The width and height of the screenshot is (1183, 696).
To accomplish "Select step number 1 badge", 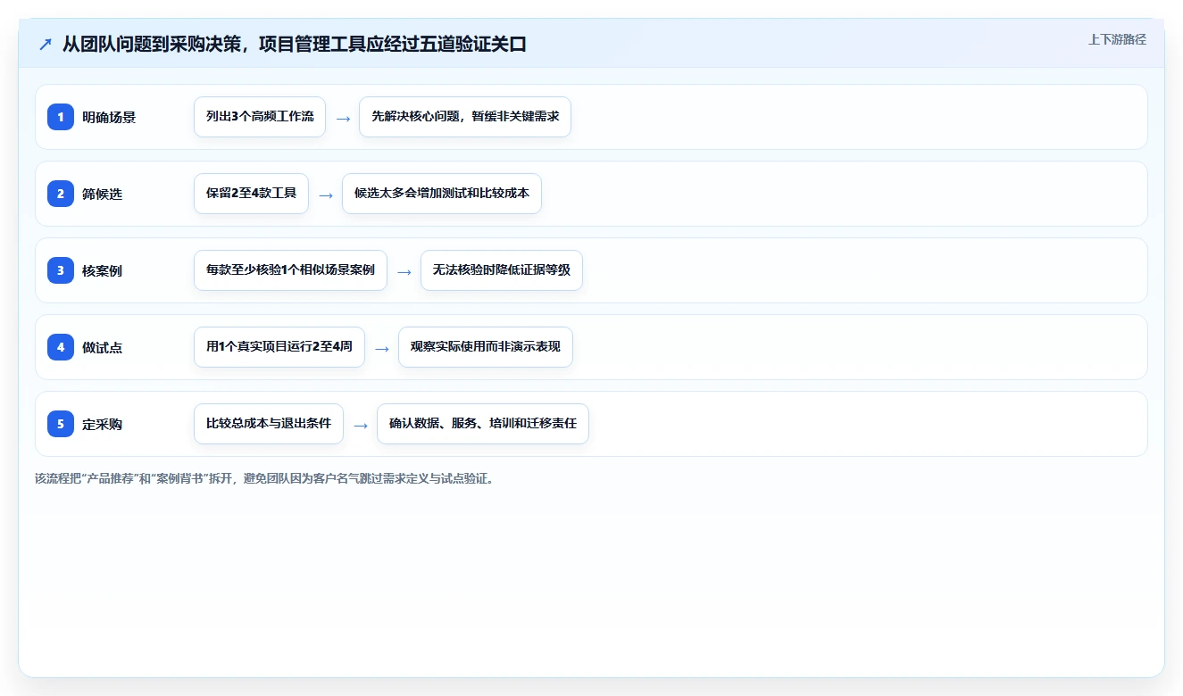I will pyautogui.click(x=61, y=117).
